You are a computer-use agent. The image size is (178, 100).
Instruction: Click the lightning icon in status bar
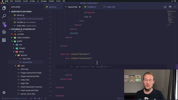[45, 98]
